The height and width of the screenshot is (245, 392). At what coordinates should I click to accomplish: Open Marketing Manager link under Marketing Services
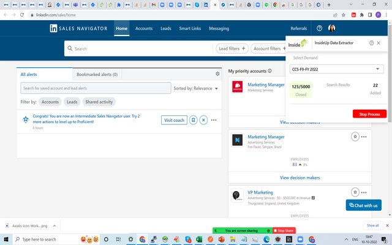266,85
